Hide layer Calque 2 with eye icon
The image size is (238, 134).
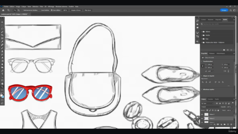(x=202, y=118)
